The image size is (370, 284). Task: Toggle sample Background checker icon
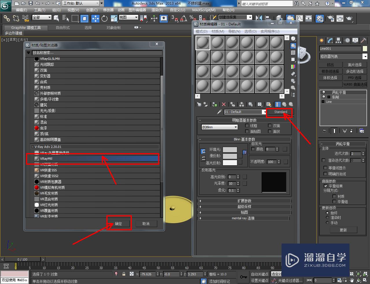coord(293,53)
